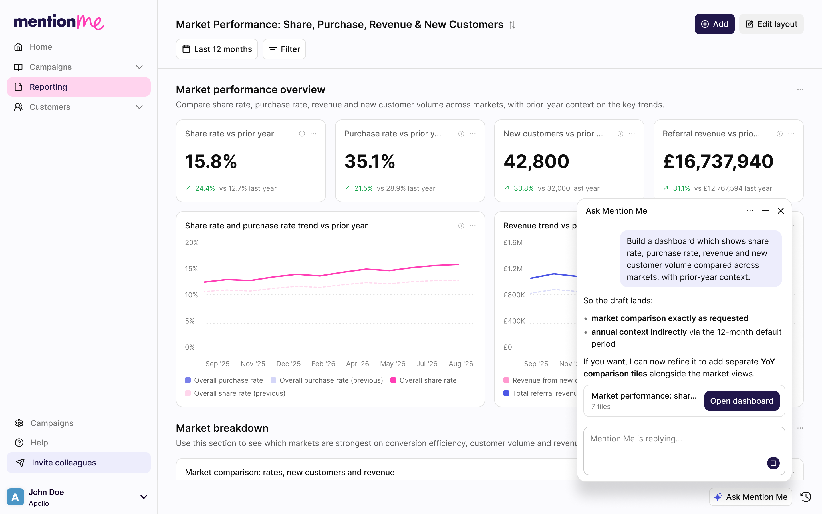Click the Help question mark icon

(19, 443)
